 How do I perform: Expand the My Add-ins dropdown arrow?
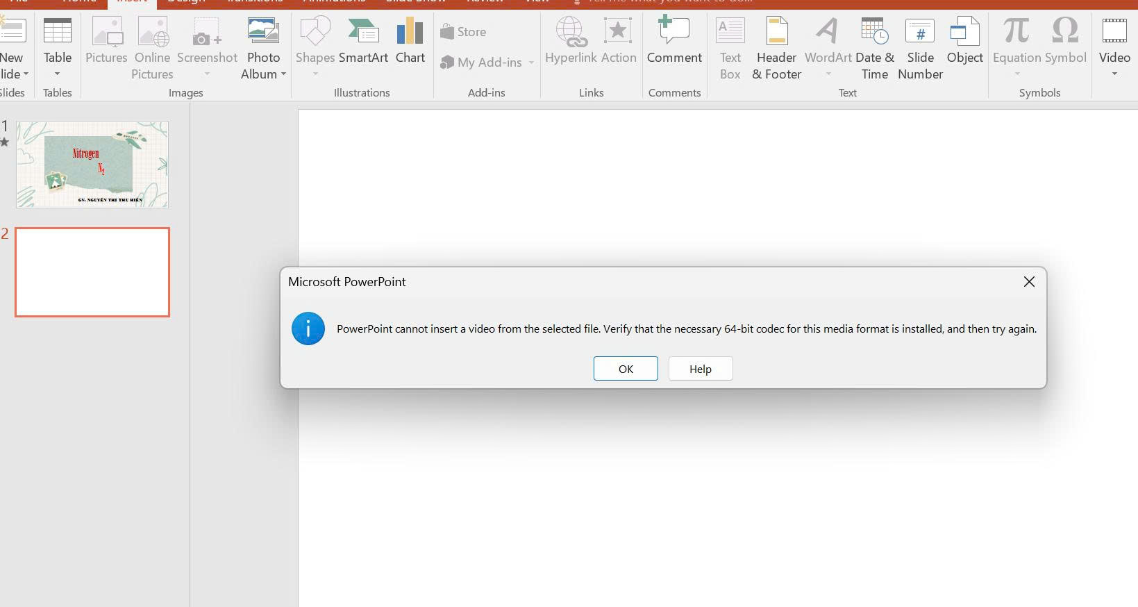(x=532, y=63)
